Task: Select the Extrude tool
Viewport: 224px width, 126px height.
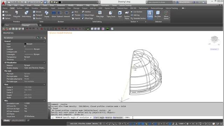Action: pos(37,12)
